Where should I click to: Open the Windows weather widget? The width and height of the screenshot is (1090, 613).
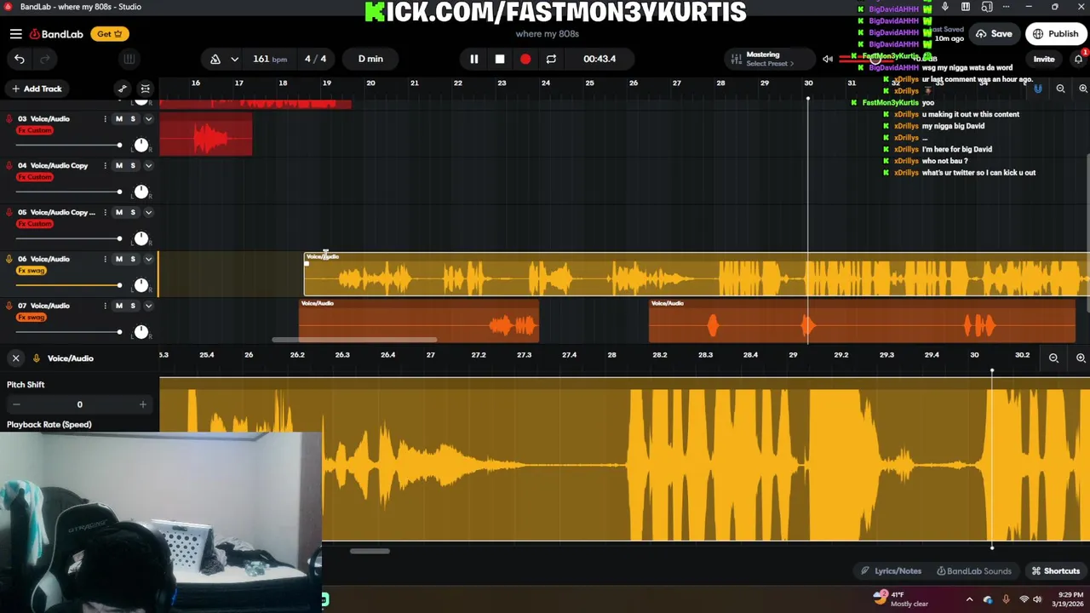tap(901, 599)
